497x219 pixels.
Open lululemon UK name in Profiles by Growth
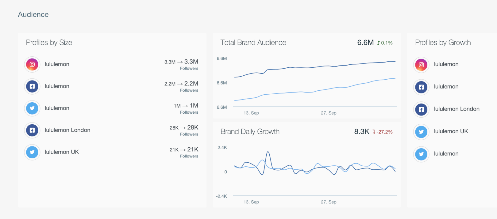tap(451, 131)
